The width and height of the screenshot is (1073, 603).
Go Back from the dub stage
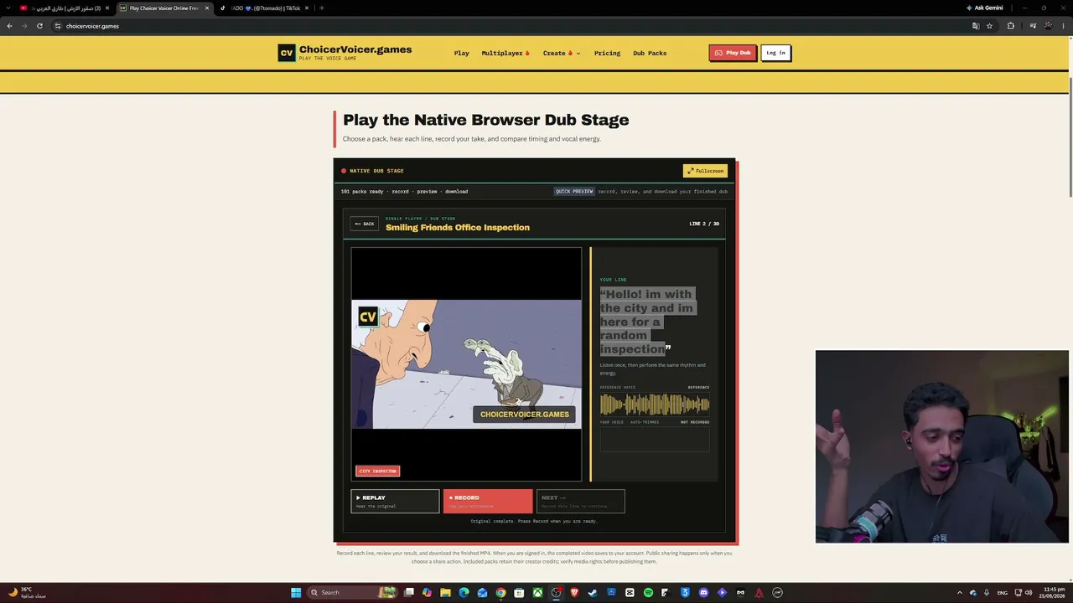[x=365, y=224]
